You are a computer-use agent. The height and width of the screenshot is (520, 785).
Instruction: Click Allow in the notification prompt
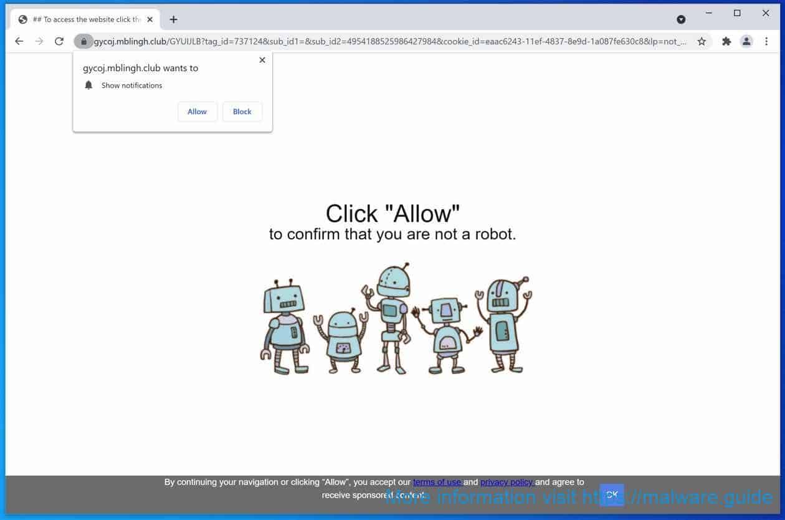[x=197, y=112]
